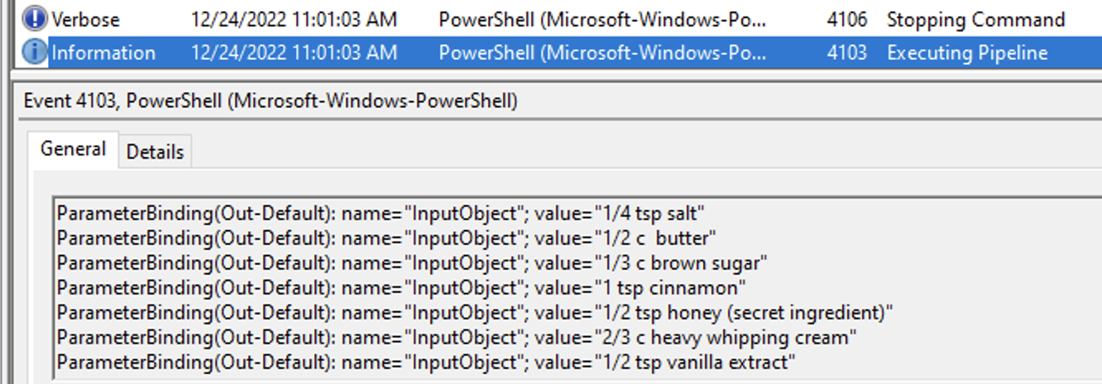
Task: Click the line with "1 tsp cinnamon"
Action: (402, 288)
